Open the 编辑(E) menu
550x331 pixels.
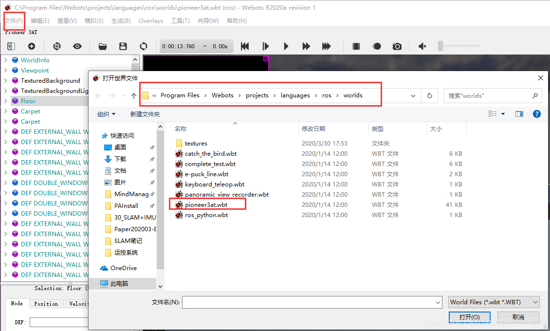(x=40, y=21)
